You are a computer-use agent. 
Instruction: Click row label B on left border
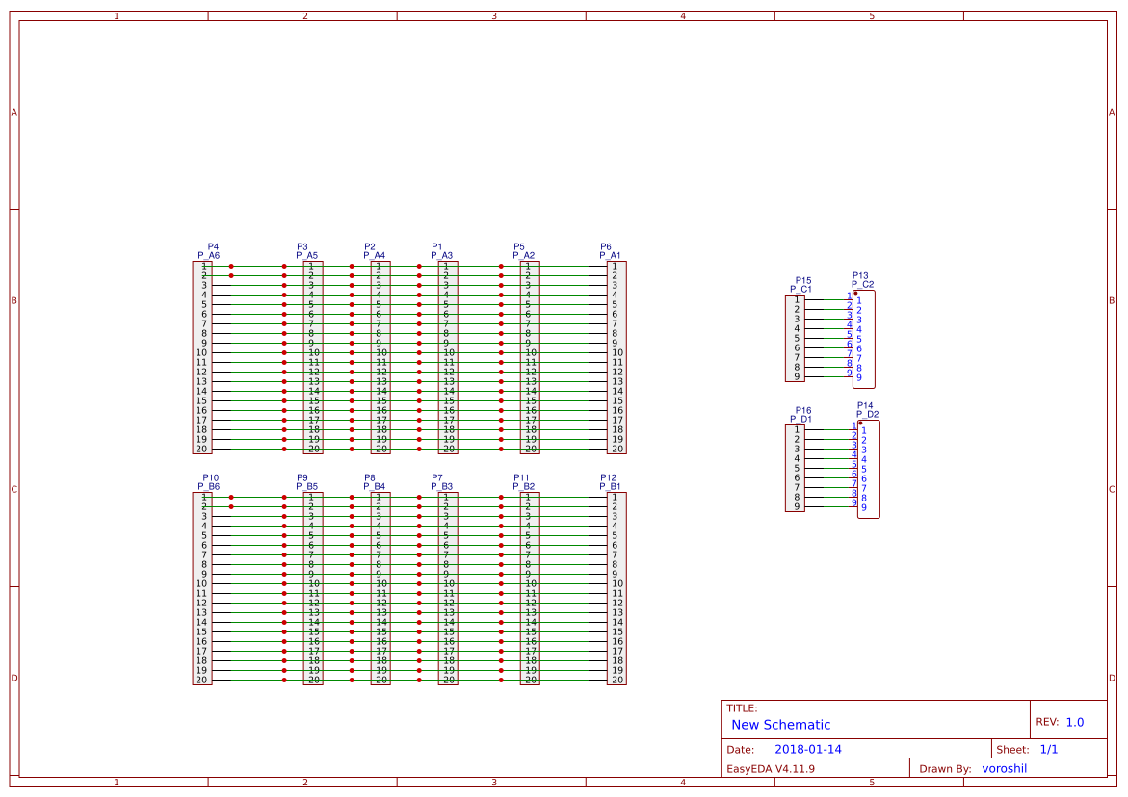13,300
